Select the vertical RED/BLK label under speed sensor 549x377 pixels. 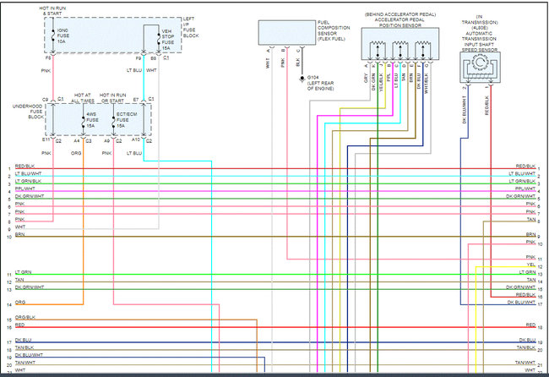coord(486,106)
